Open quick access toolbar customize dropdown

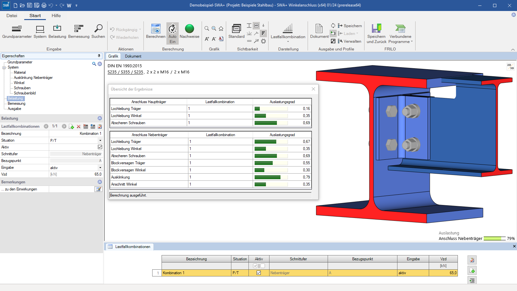point(76,5)
